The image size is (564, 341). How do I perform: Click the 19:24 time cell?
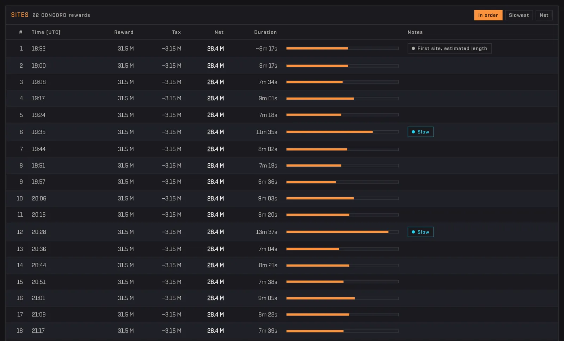pyautogui.click(x=38, y=115)
